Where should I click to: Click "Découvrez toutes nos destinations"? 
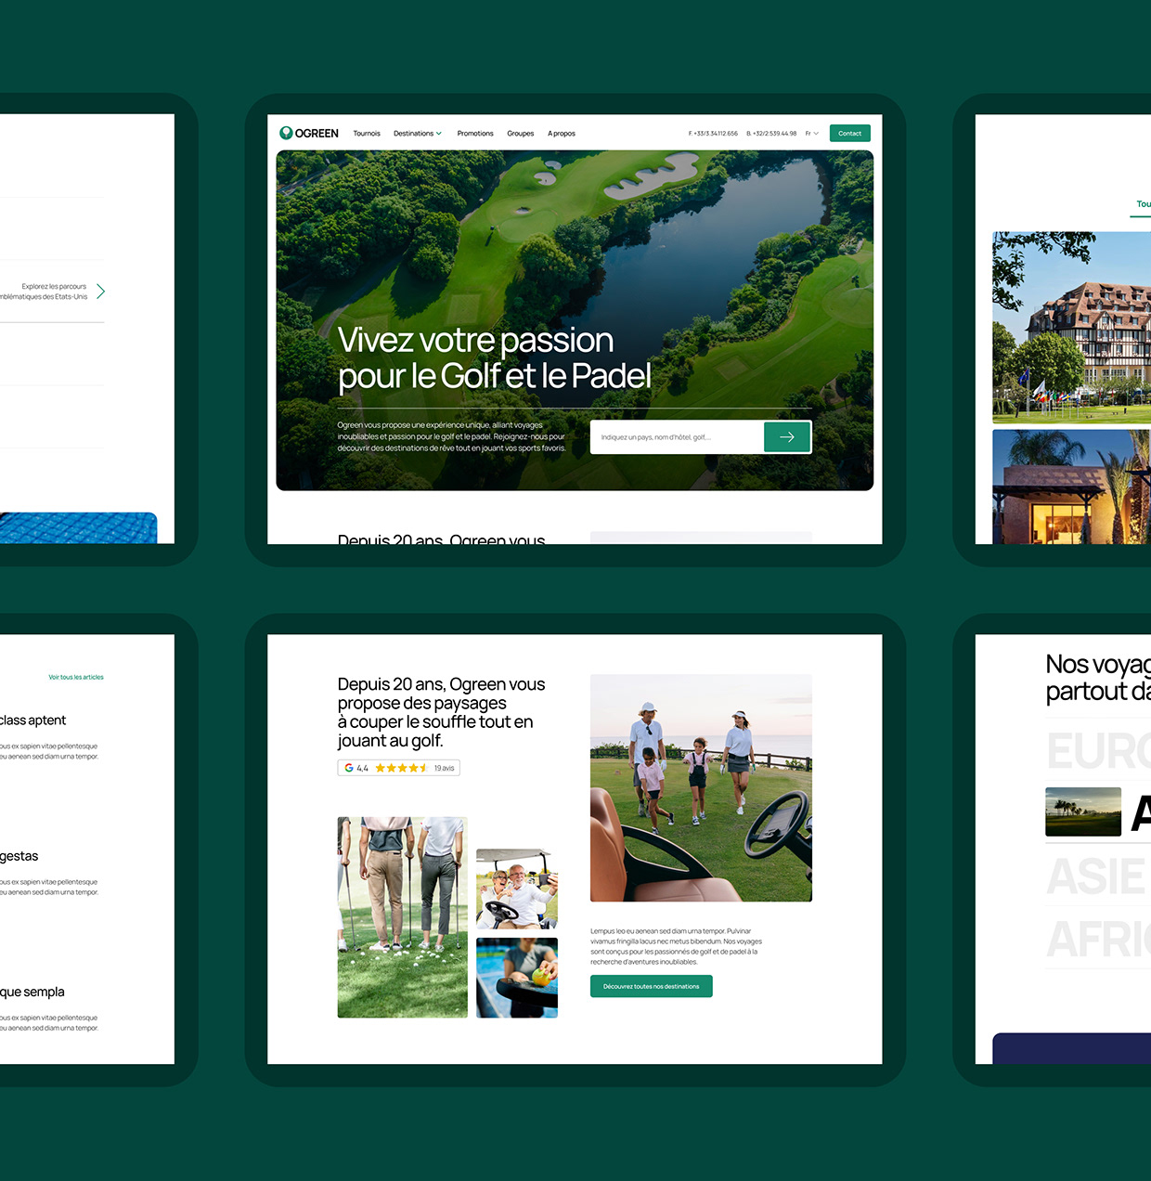(651, 986)
